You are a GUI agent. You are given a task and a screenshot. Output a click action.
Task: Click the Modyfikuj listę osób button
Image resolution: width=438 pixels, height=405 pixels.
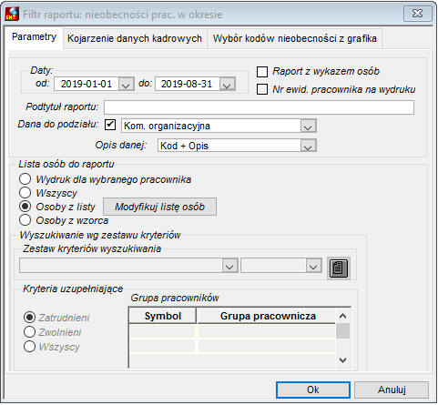[x=160, y=207]
